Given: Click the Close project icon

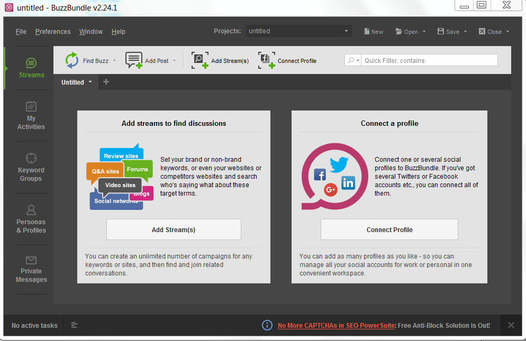Looking at the screenshot, I should [x=482, y=31].
